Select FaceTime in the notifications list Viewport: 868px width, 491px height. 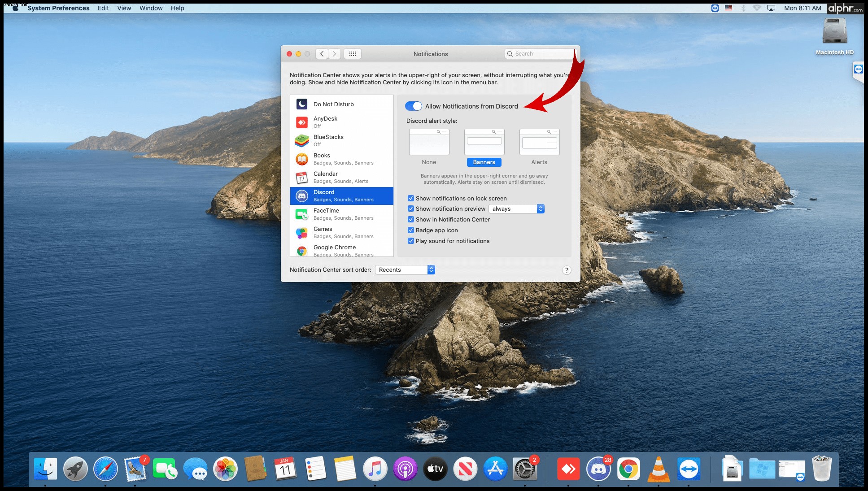pyautogui.click(x=342, y=214)
